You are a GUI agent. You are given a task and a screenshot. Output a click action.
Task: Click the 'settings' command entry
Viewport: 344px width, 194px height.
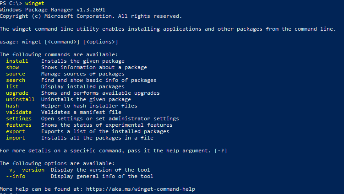pos(19,119)
